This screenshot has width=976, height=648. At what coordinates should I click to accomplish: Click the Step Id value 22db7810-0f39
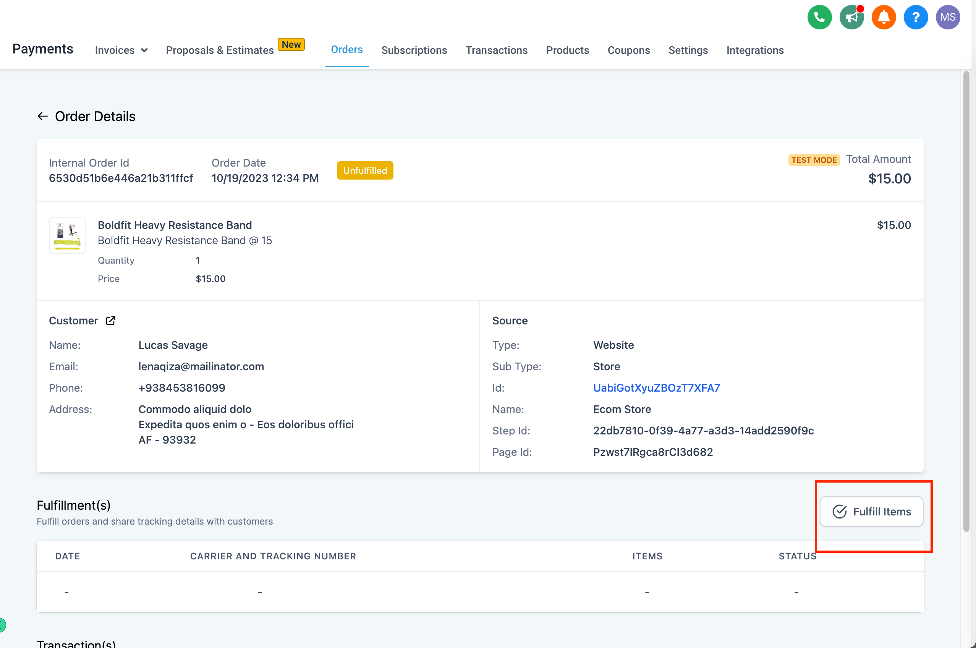click(x=703, y=431)
